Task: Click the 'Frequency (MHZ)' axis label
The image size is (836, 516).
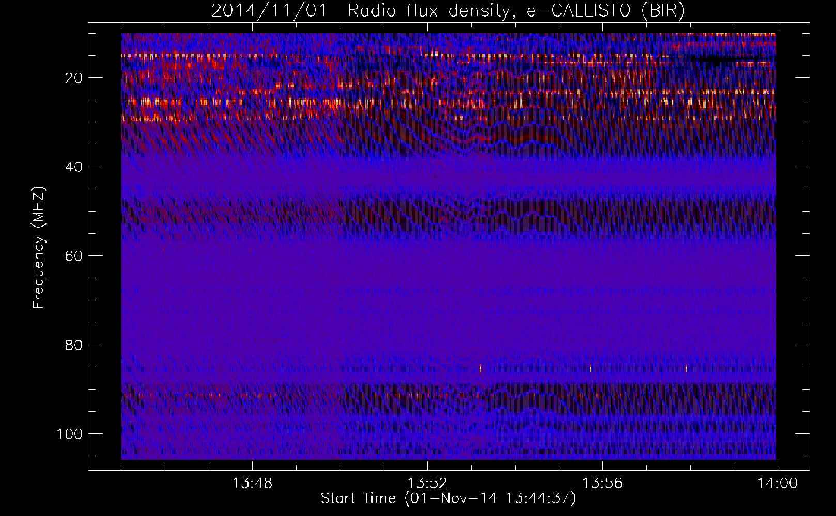Action: 39,248
